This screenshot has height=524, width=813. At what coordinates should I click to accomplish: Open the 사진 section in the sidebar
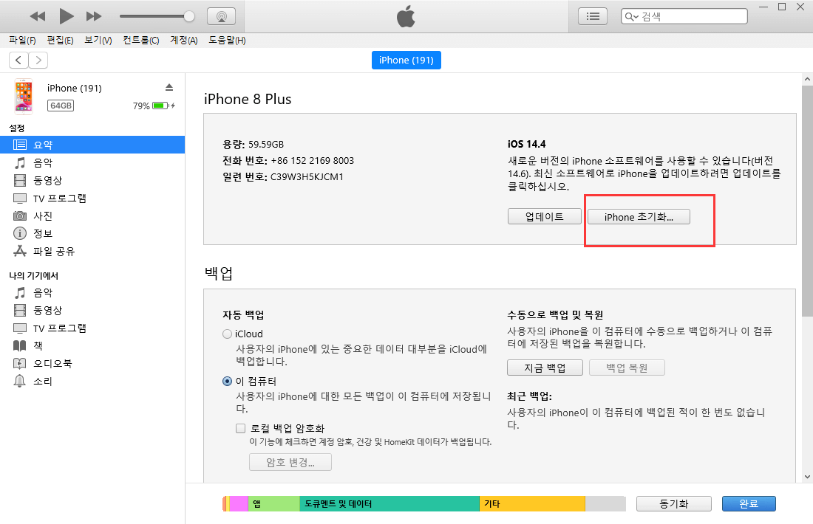click(x=59, y=216)
